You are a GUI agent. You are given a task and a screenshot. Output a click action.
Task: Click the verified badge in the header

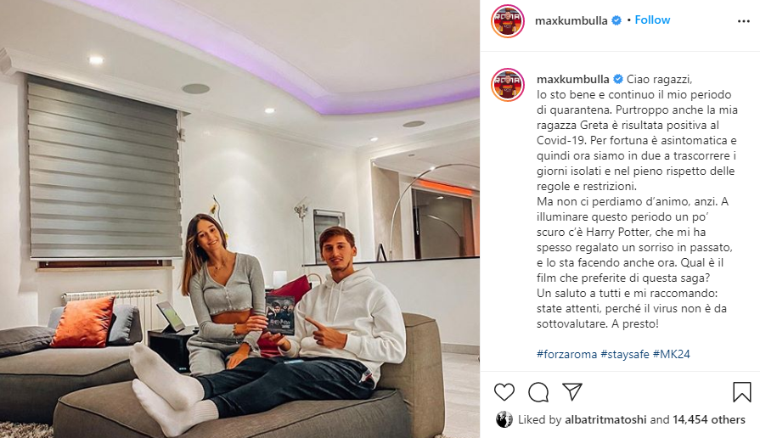coord(616,20)
